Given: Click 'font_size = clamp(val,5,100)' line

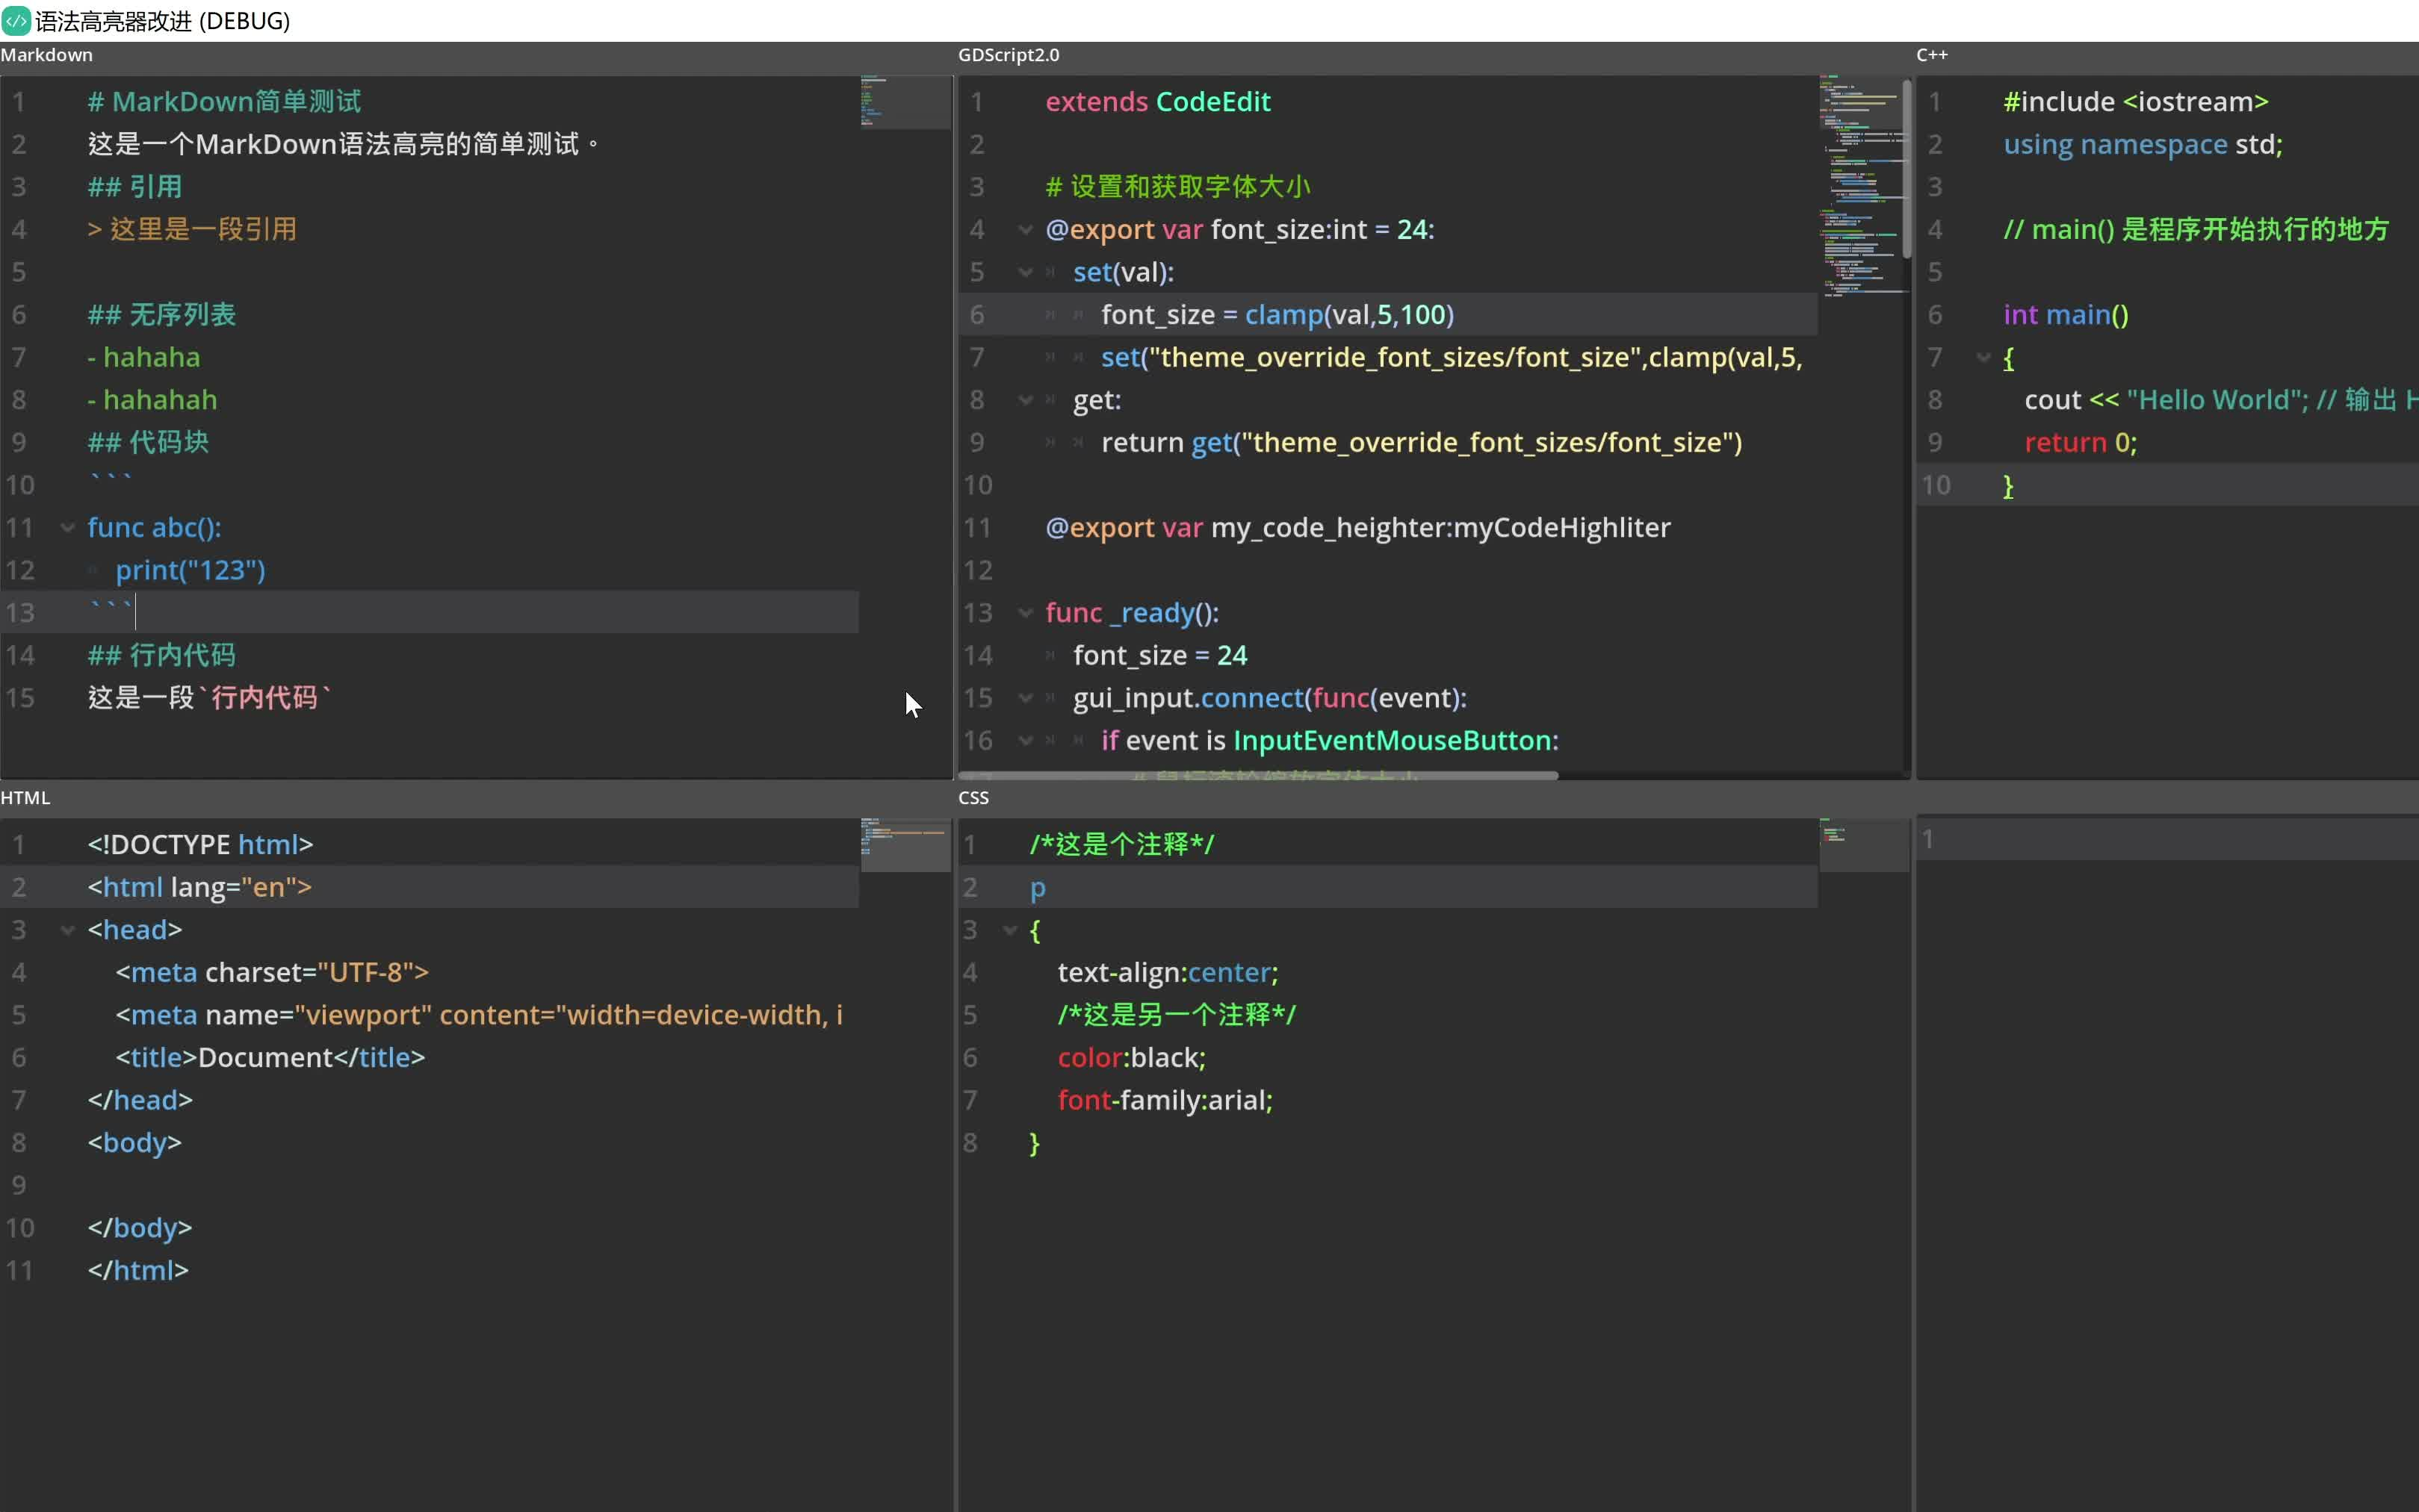Looking at the screenshot, I should 1277,315.
